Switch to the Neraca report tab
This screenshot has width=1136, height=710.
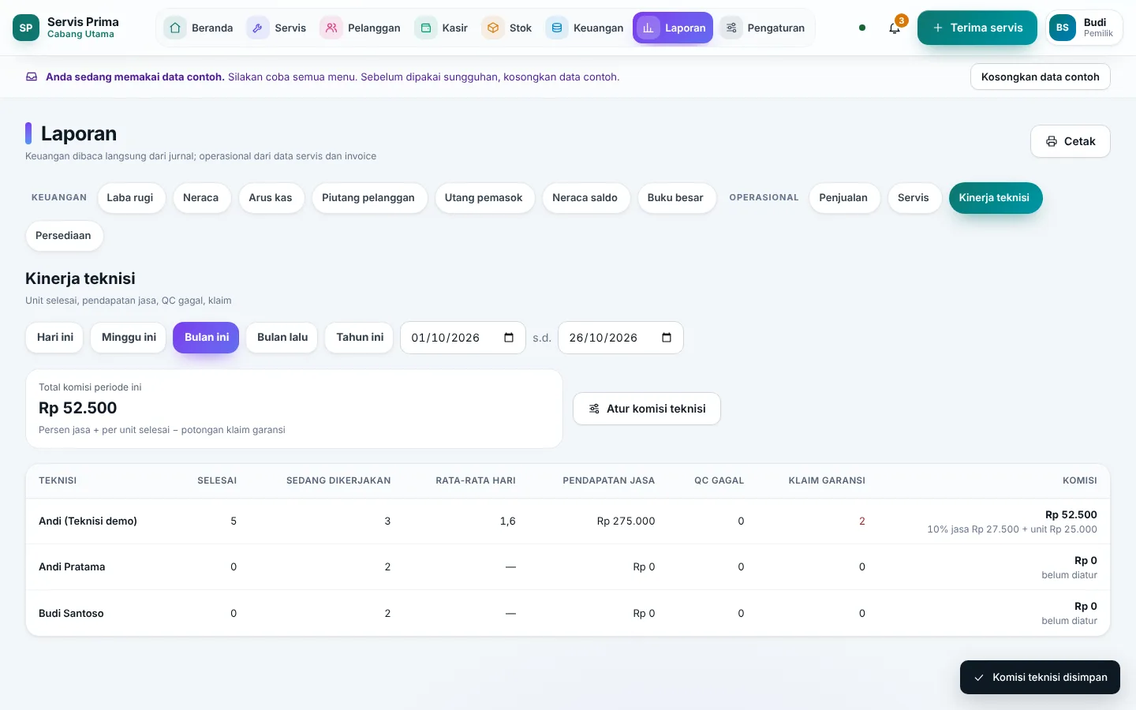pyautogui.click(x=201, y=198)
